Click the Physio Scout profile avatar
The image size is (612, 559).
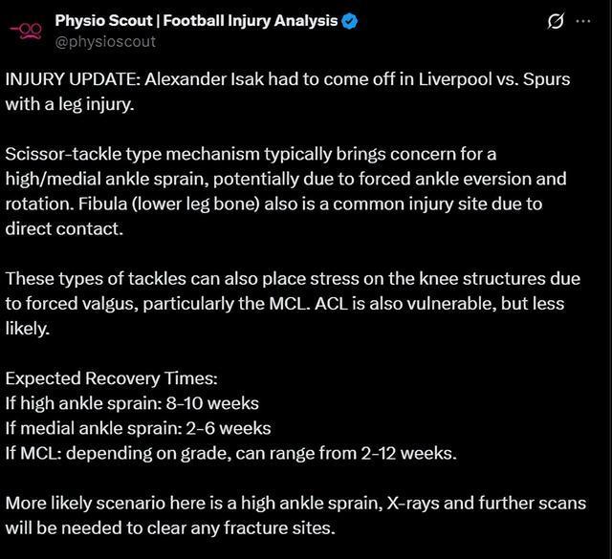pos(25,29)
